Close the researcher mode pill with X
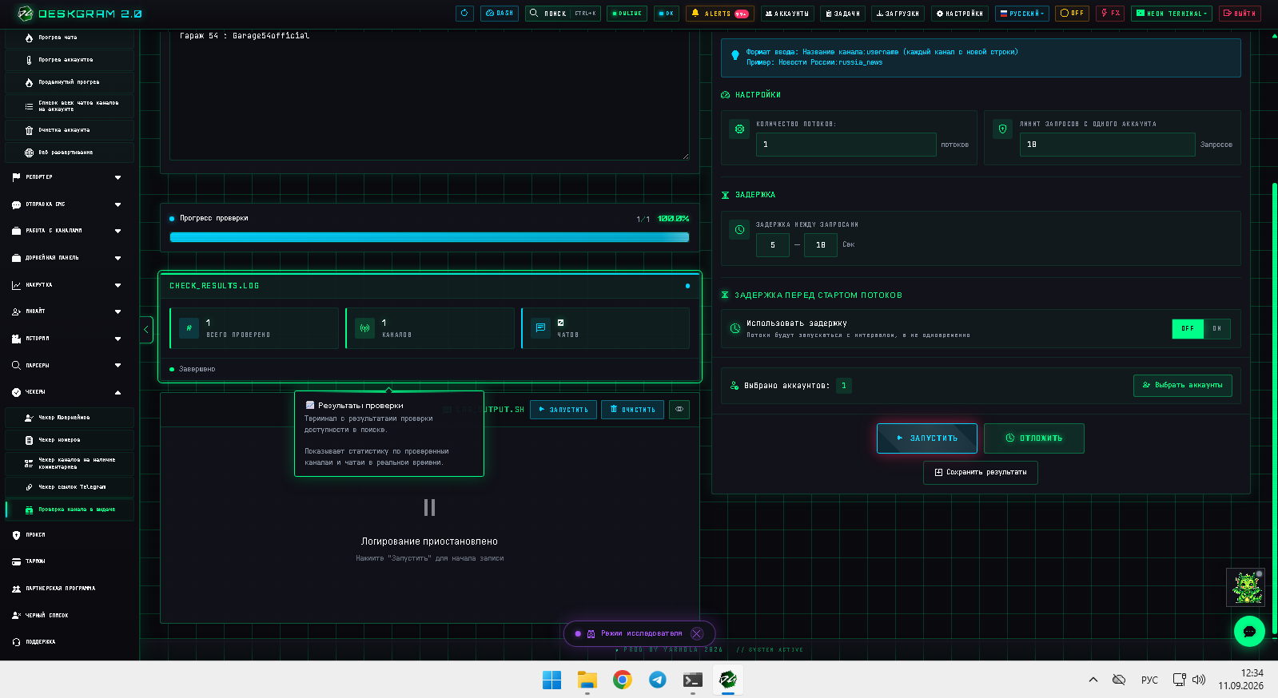The image size is (1278, 698). point(697,633)
